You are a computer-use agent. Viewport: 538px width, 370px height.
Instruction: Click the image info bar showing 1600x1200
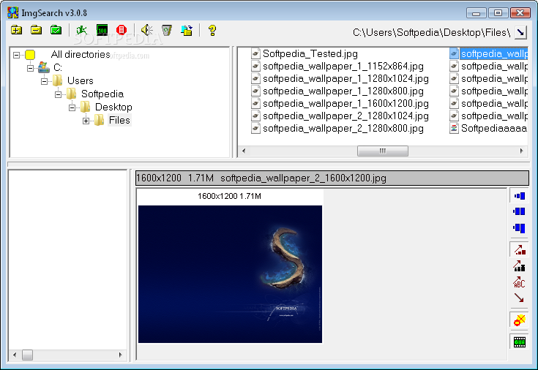332,178
